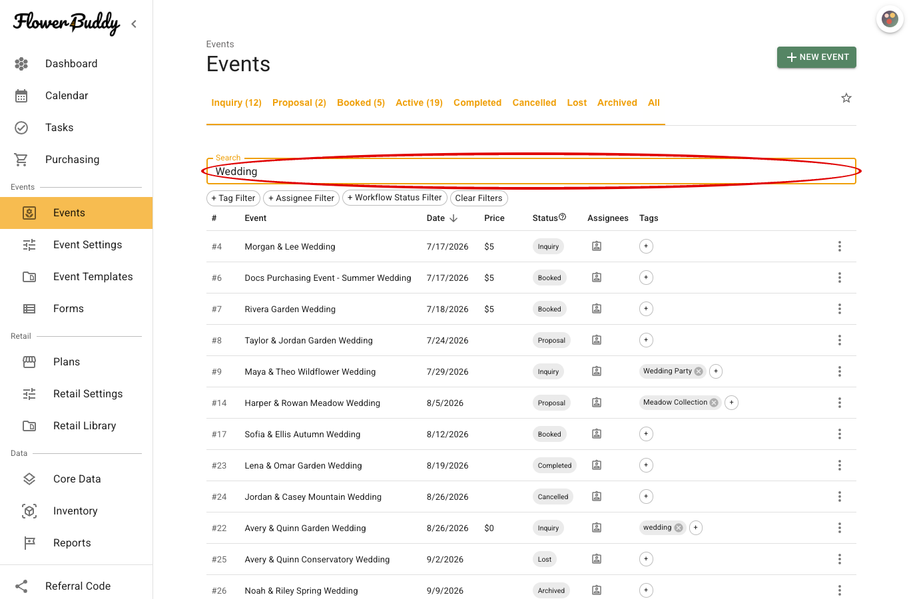909x599 pixels.
Task: Open the Calendar page
Action: tap(67, 96)
